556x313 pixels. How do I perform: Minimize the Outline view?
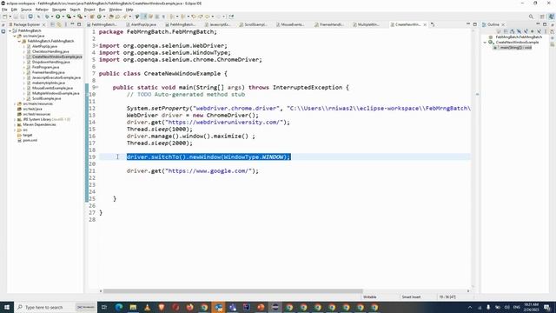tap(538, 24)
